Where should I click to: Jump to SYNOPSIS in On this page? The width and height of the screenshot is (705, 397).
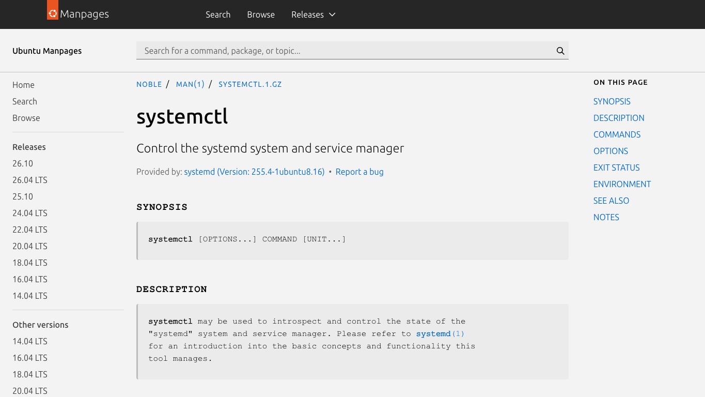612,101
